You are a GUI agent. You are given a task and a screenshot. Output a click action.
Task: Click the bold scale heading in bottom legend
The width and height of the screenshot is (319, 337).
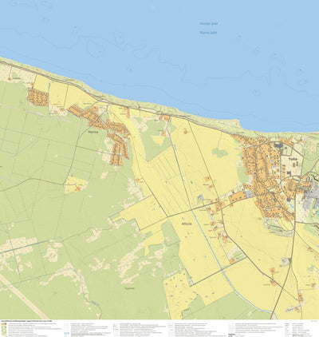tap(231, 335)
